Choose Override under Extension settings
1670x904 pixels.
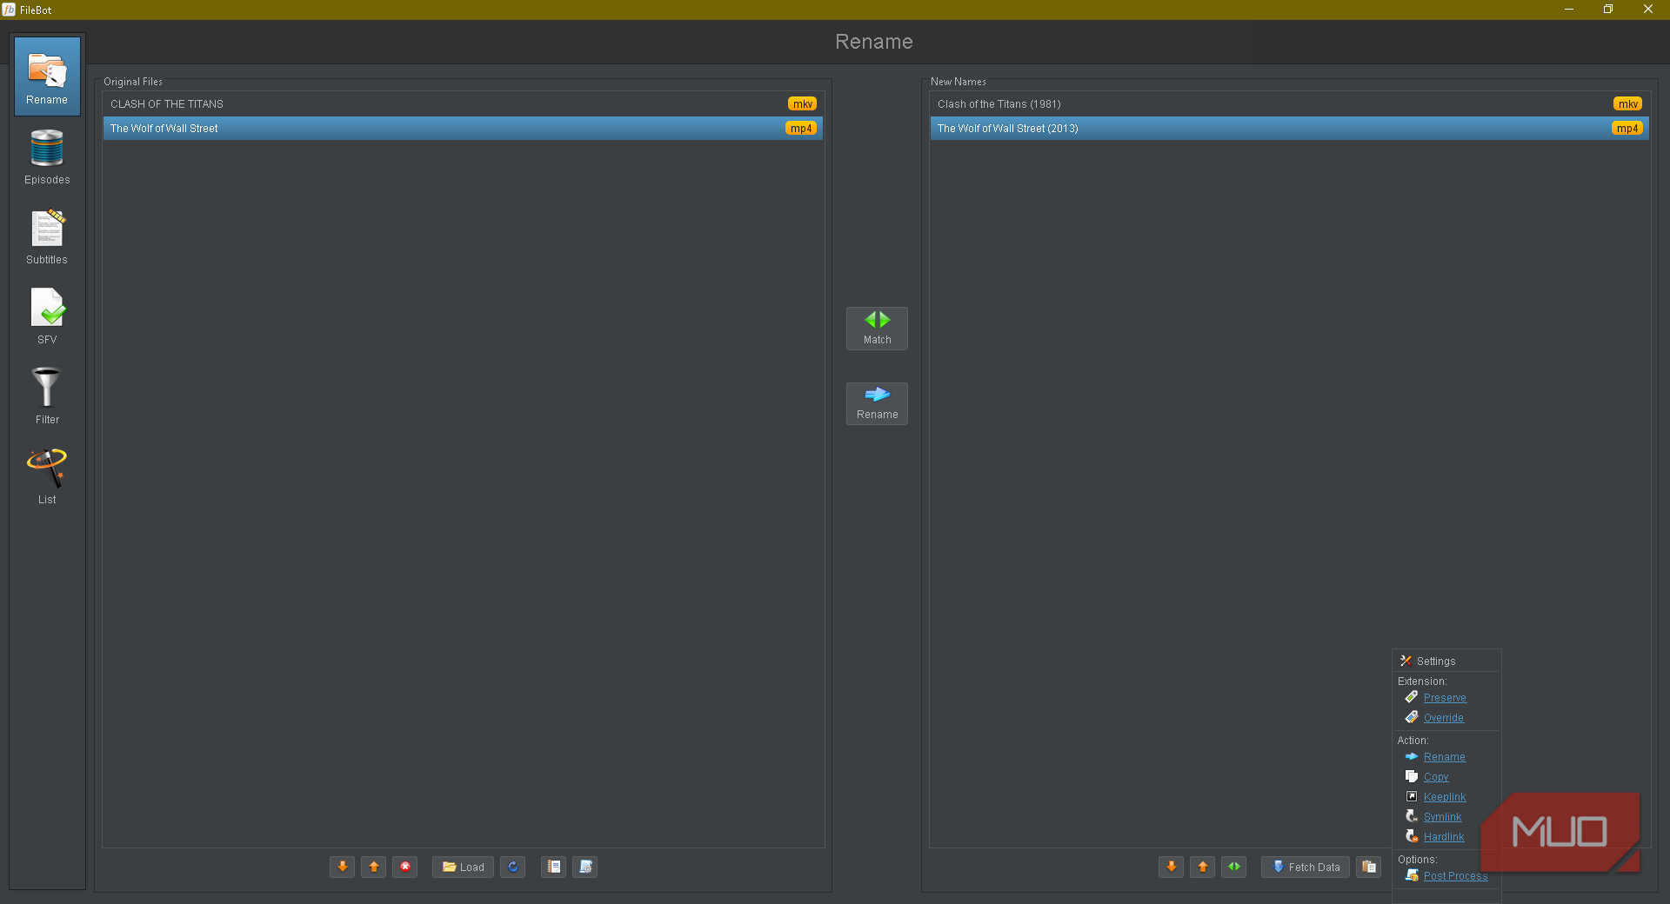pyautogui.click(x=1444, y=718)
